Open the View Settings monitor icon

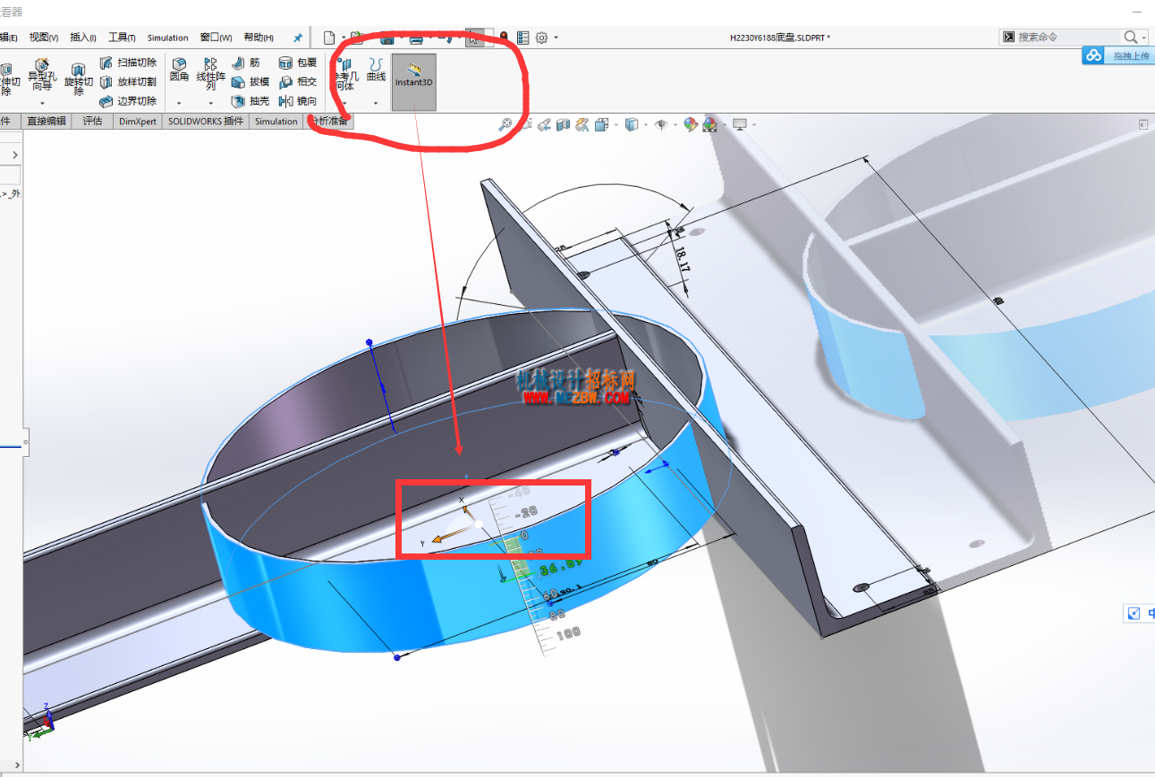click(740, 125)
